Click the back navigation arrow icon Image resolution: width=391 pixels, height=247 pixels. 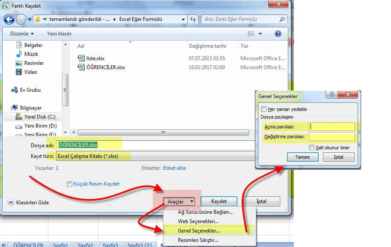pyautogui.click(x=9, y=20)
